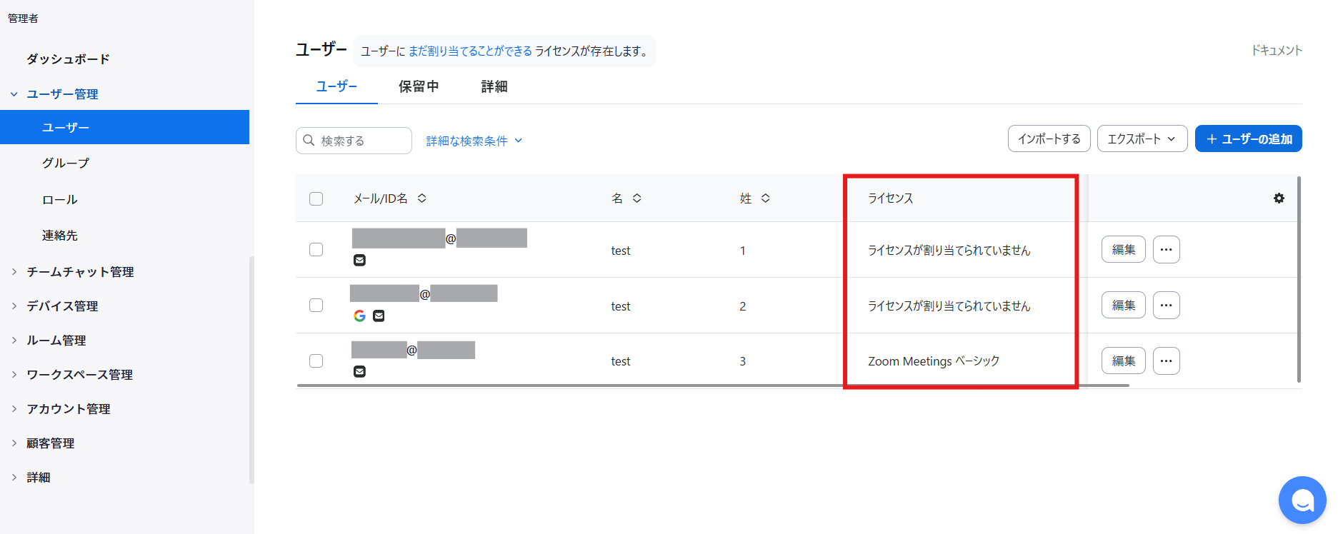Open the 詳細な検索条件 dropdown

pos(474,141)
